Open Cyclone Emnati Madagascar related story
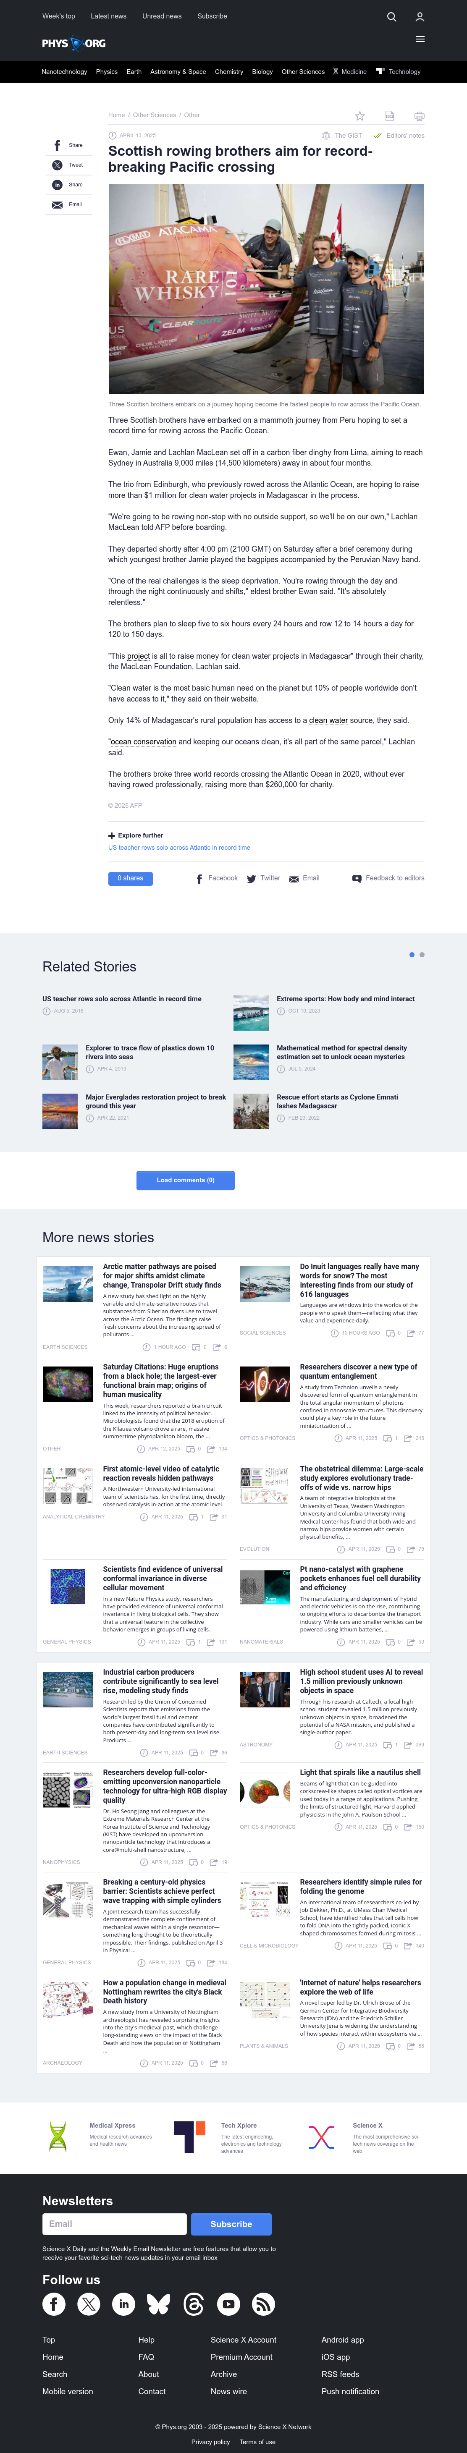Screen dimensions: 467x2453 (336, 1101)
